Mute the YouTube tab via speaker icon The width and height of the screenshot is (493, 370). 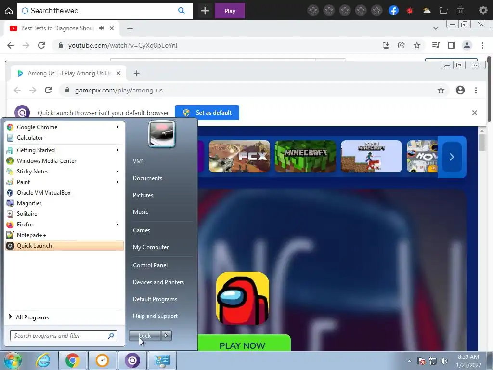tap(101, 28)
